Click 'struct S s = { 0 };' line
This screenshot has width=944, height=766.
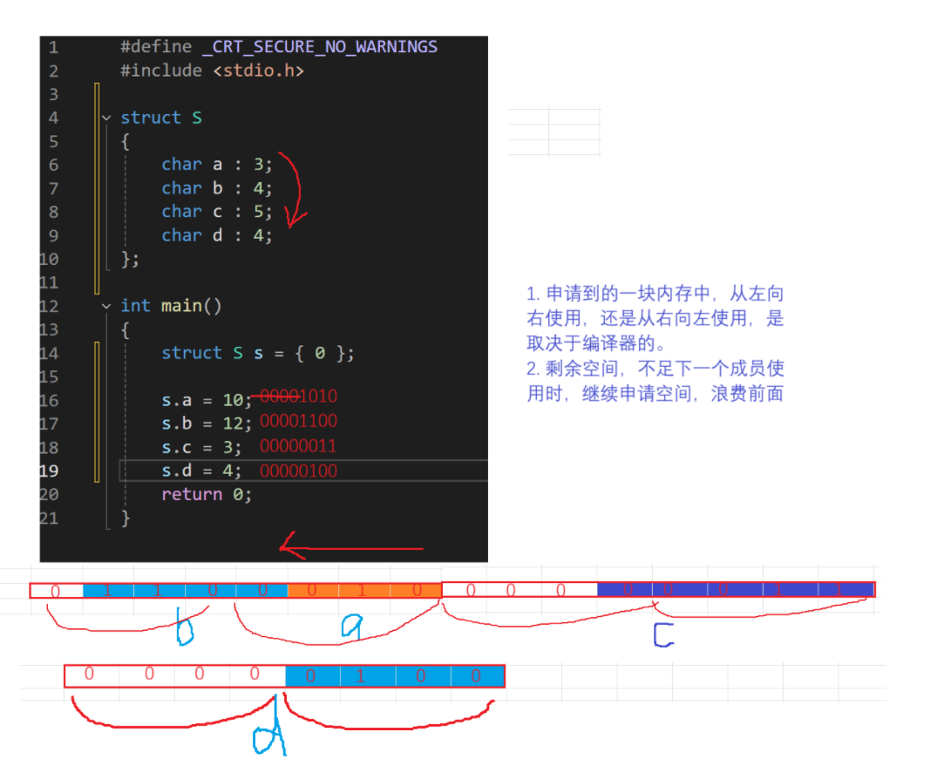[x=258, y=353]
